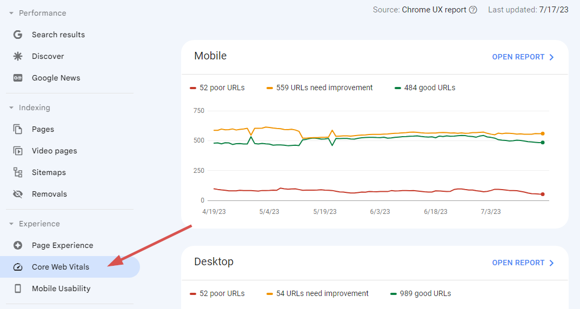Click the Google G Search results icon
The height and width of the screenshot is (309, 580).
click(x=18, y=35)
